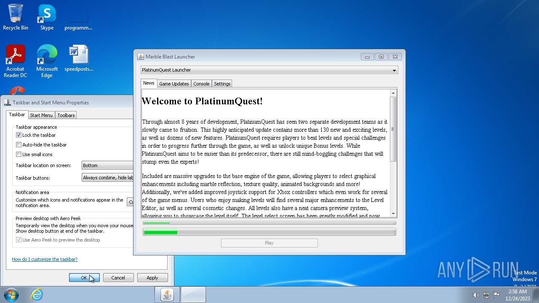Select the Taskbar tab in Properties
This screenshot has height=303, width=539.
17,114
